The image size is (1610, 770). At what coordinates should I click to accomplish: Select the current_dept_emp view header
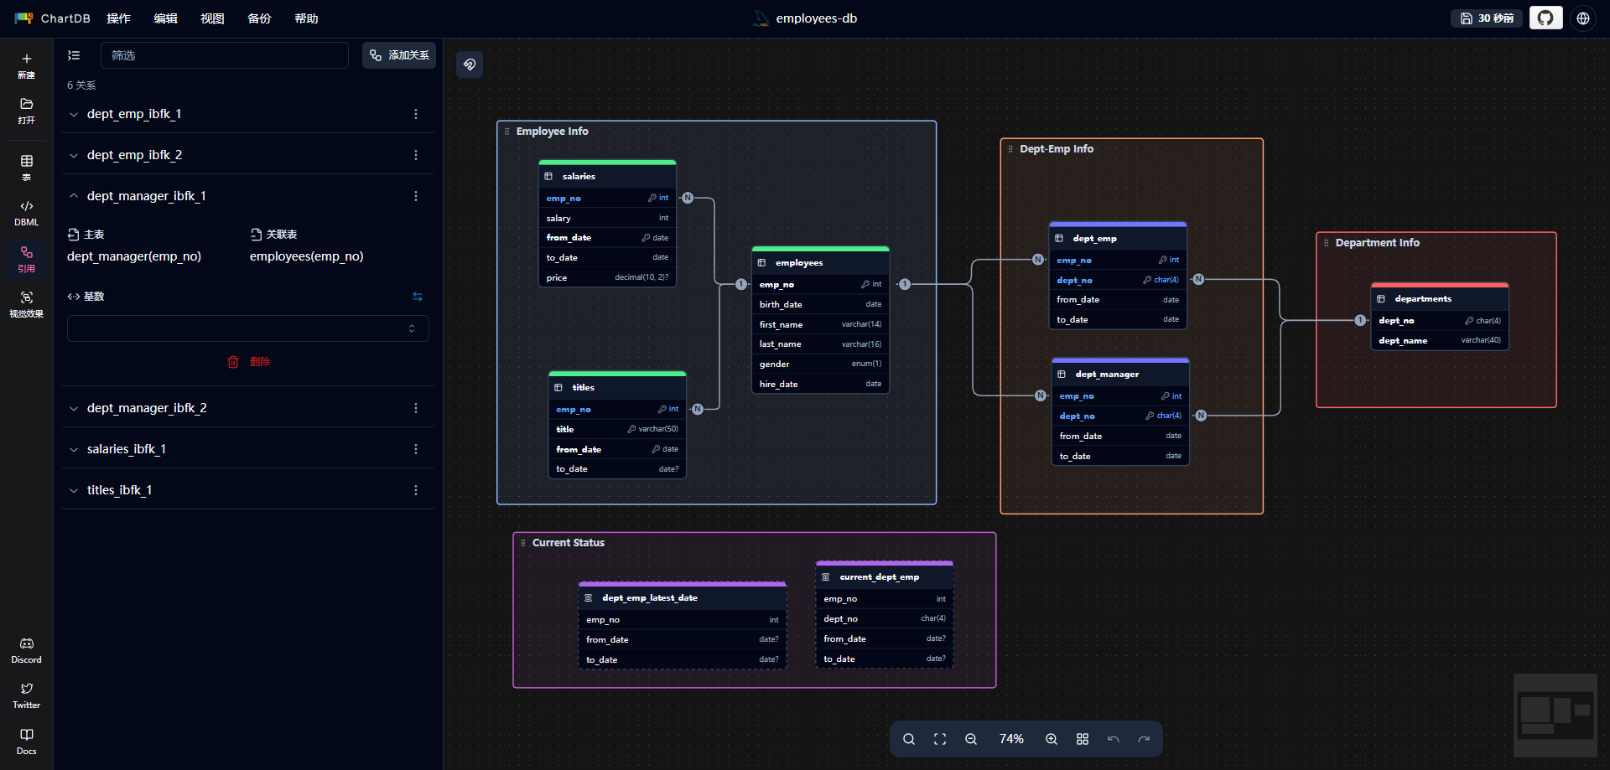(x=885, y=576)
